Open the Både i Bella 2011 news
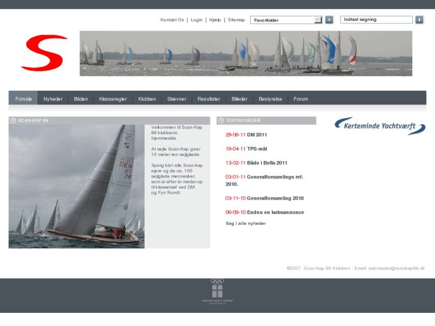This screenshot has height=326, width=435. 267,163
